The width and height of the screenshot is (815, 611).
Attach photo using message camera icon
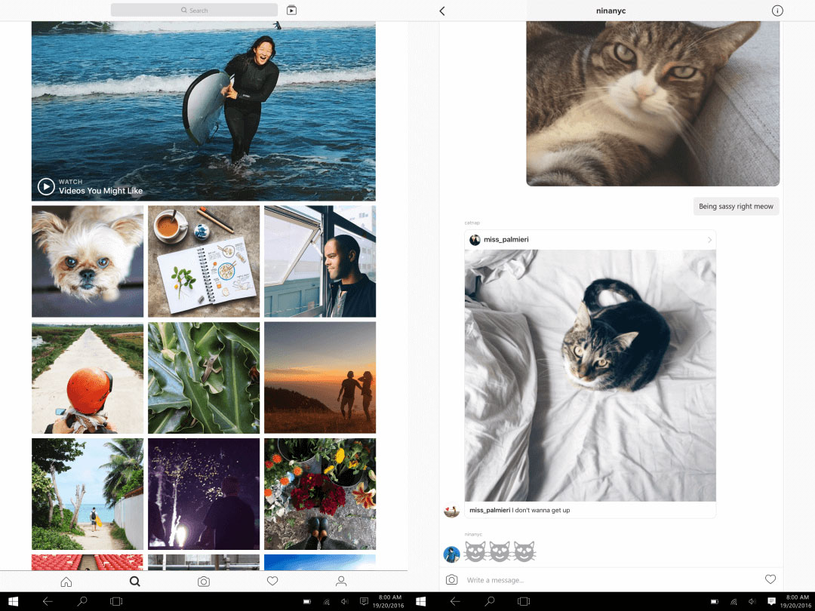[x=451, y=579]
